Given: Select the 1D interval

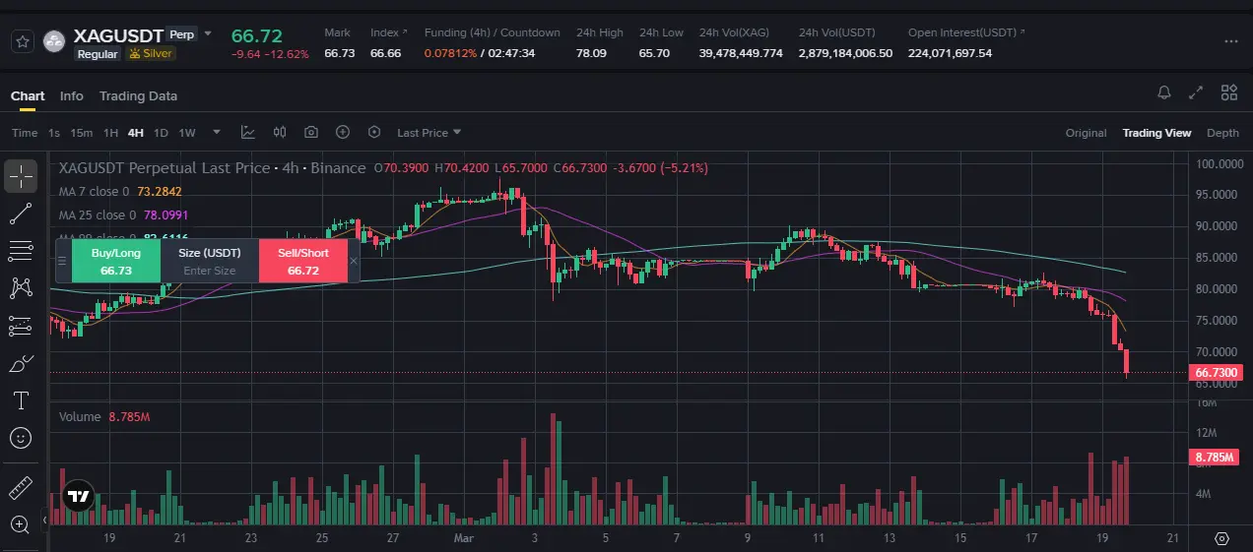Looking at the screenshot, I should click(x=161, y=133).
